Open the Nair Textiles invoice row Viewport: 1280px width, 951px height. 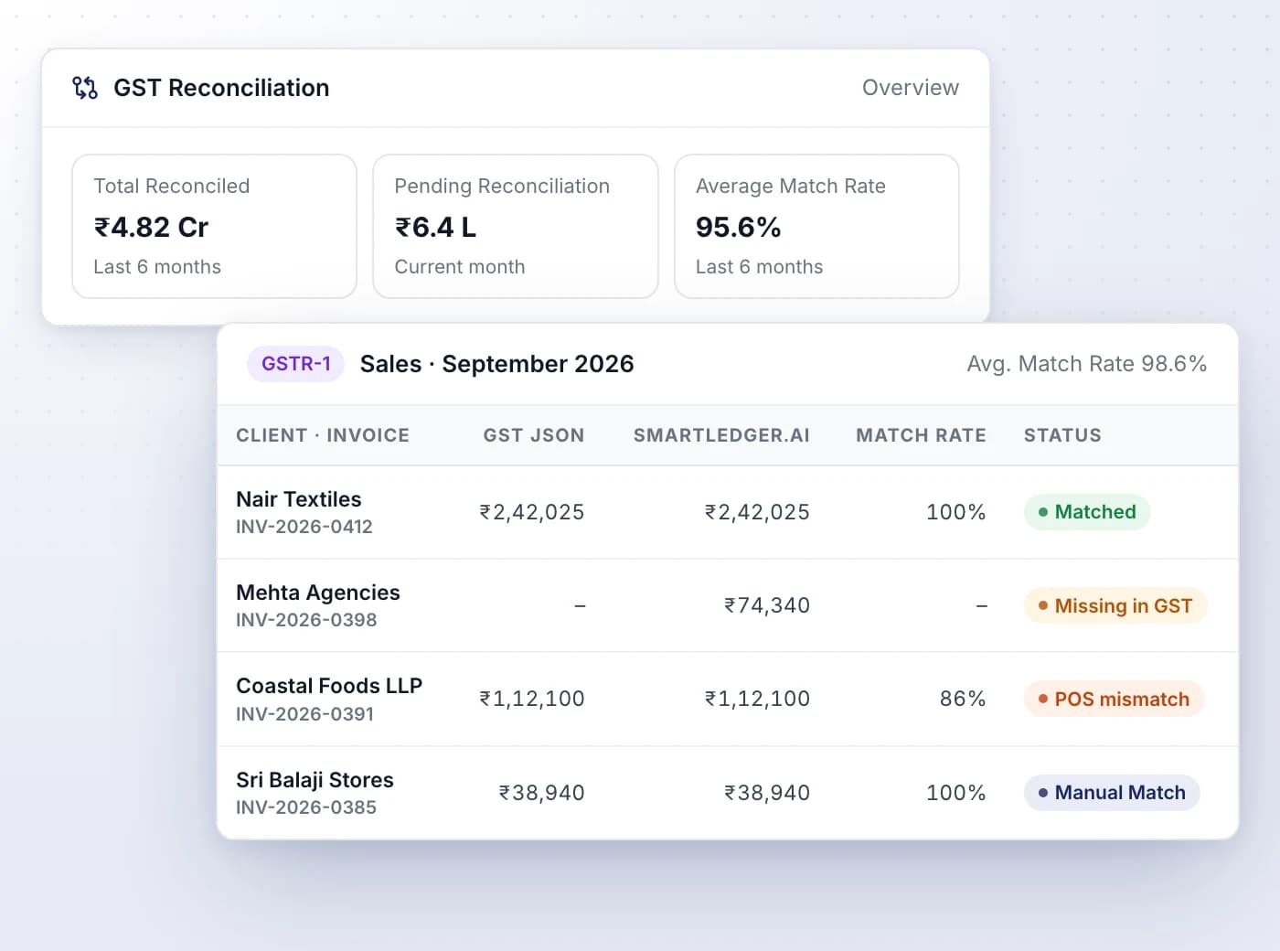tap(728, 512)
